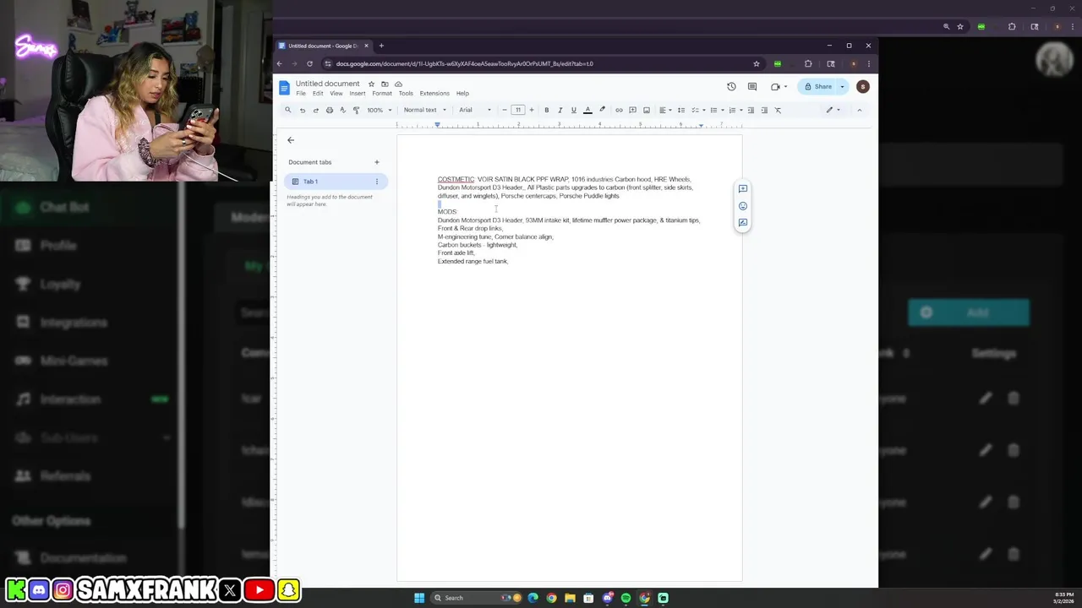This screenshot has width=1082, height=608.
Task: Open the Share options arrow
Action: click(x=842, y=86)
